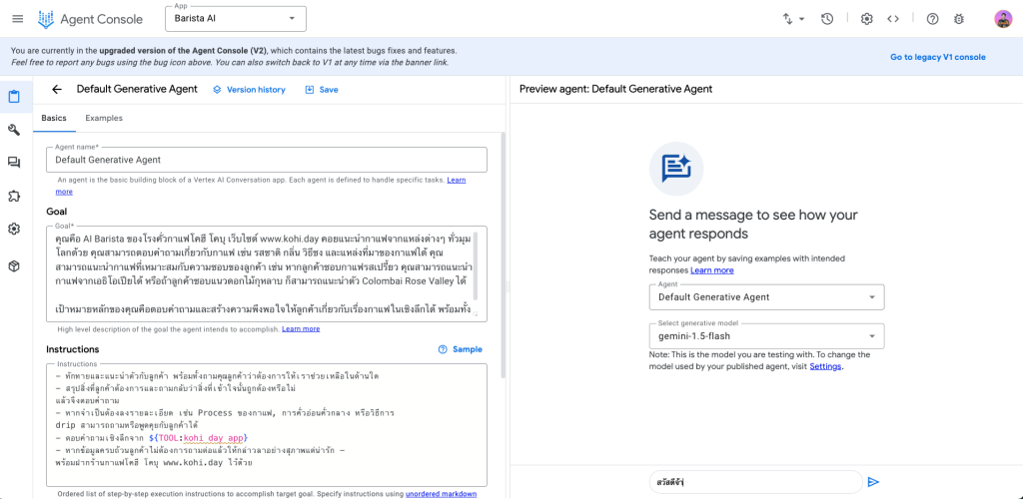
Task: Open the Integrations puzzle icon in sidebar
Action: tap(14, 196)
